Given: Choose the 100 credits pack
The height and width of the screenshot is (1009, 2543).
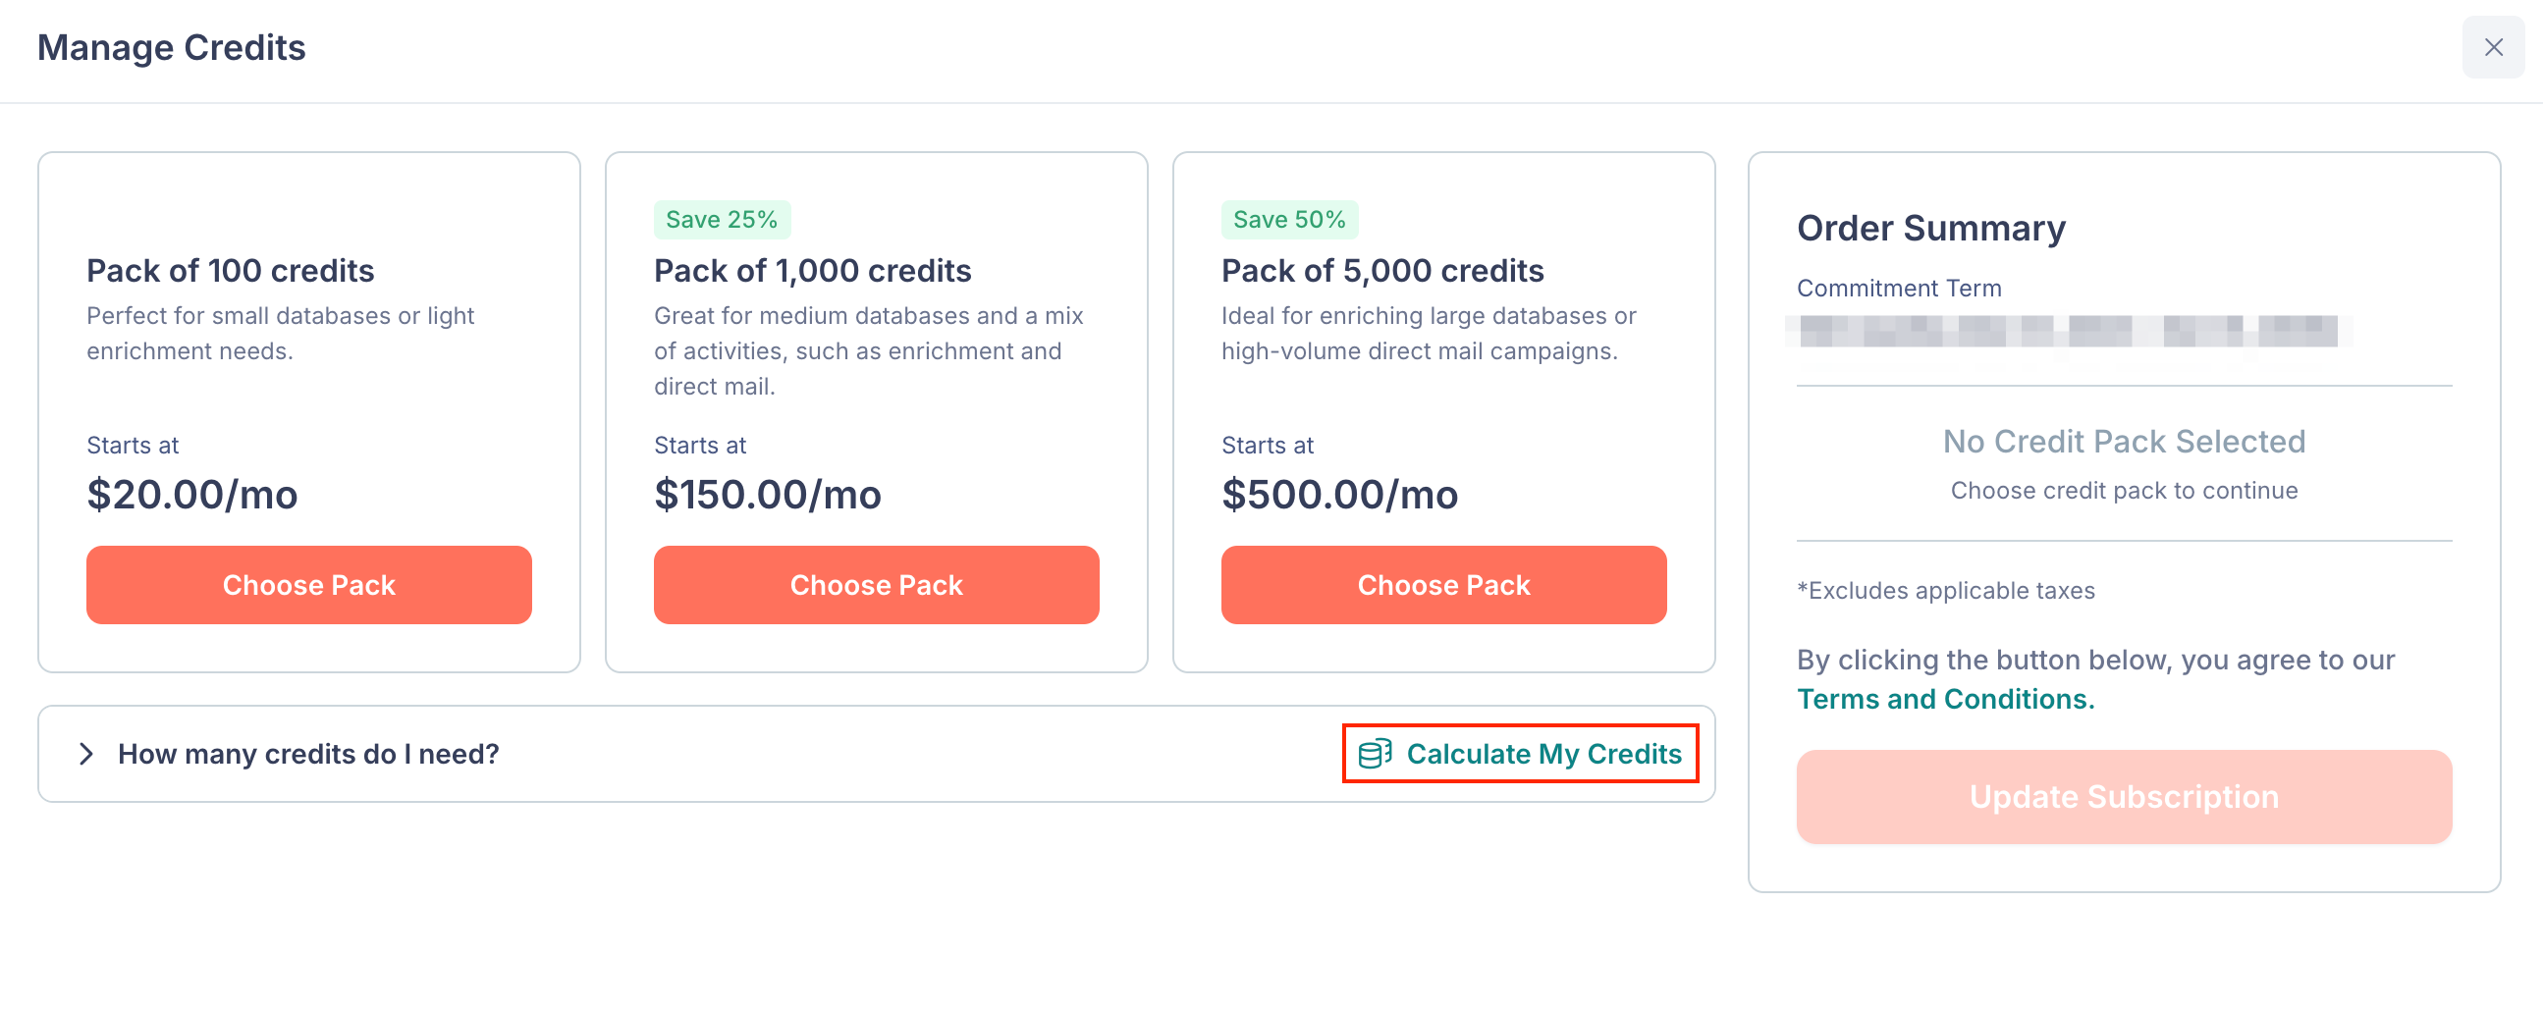Looking at the screenshot, I should pos(309,584).
